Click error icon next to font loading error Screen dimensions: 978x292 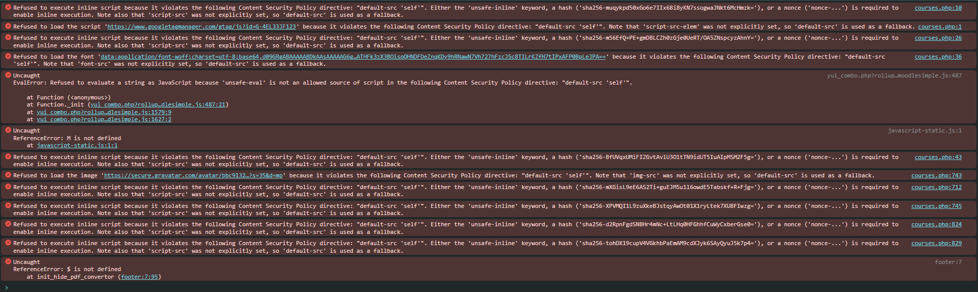click(8, 57)
